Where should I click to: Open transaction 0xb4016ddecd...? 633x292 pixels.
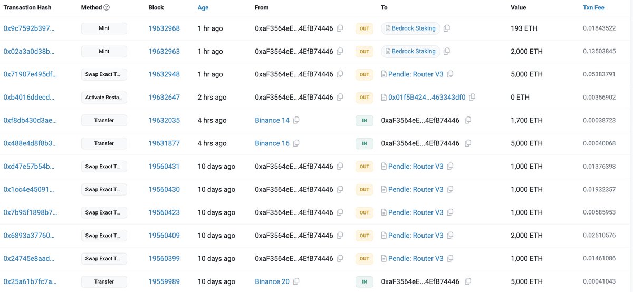tap(30, 98)
